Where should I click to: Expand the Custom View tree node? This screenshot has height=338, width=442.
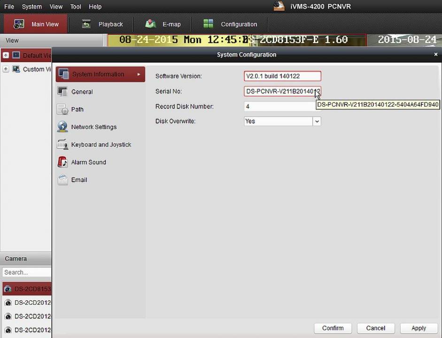[6, 69]
